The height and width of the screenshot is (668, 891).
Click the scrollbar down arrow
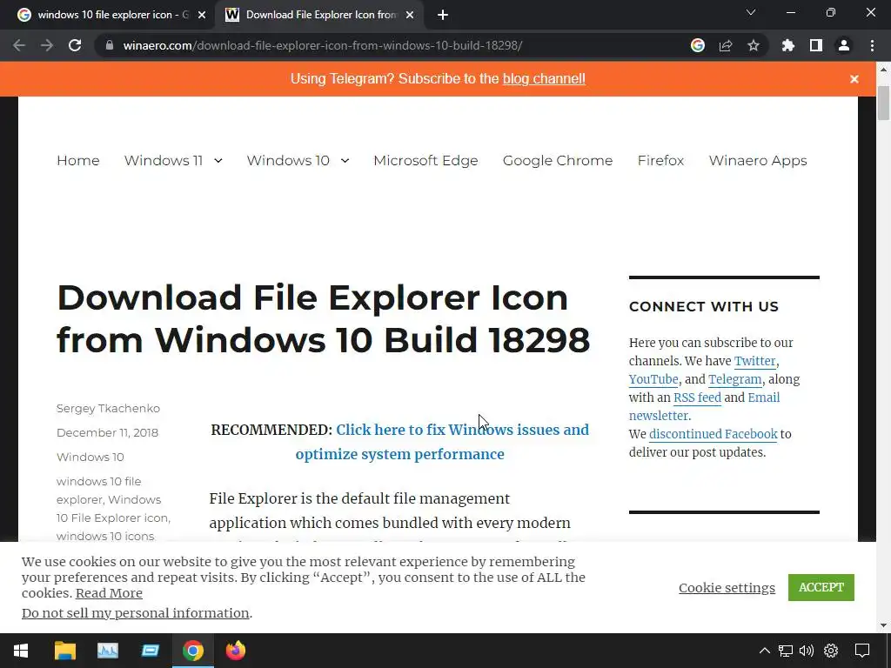point(883,625)
